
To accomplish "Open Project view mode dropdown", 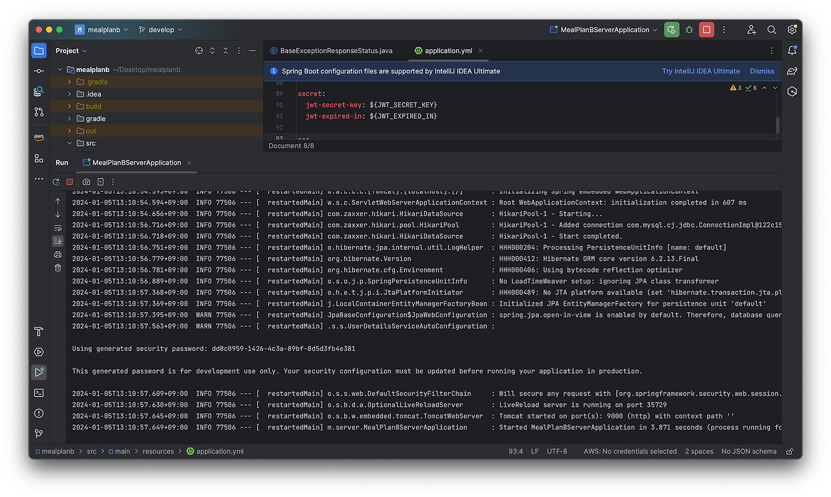I will click(x=71, y=51).
